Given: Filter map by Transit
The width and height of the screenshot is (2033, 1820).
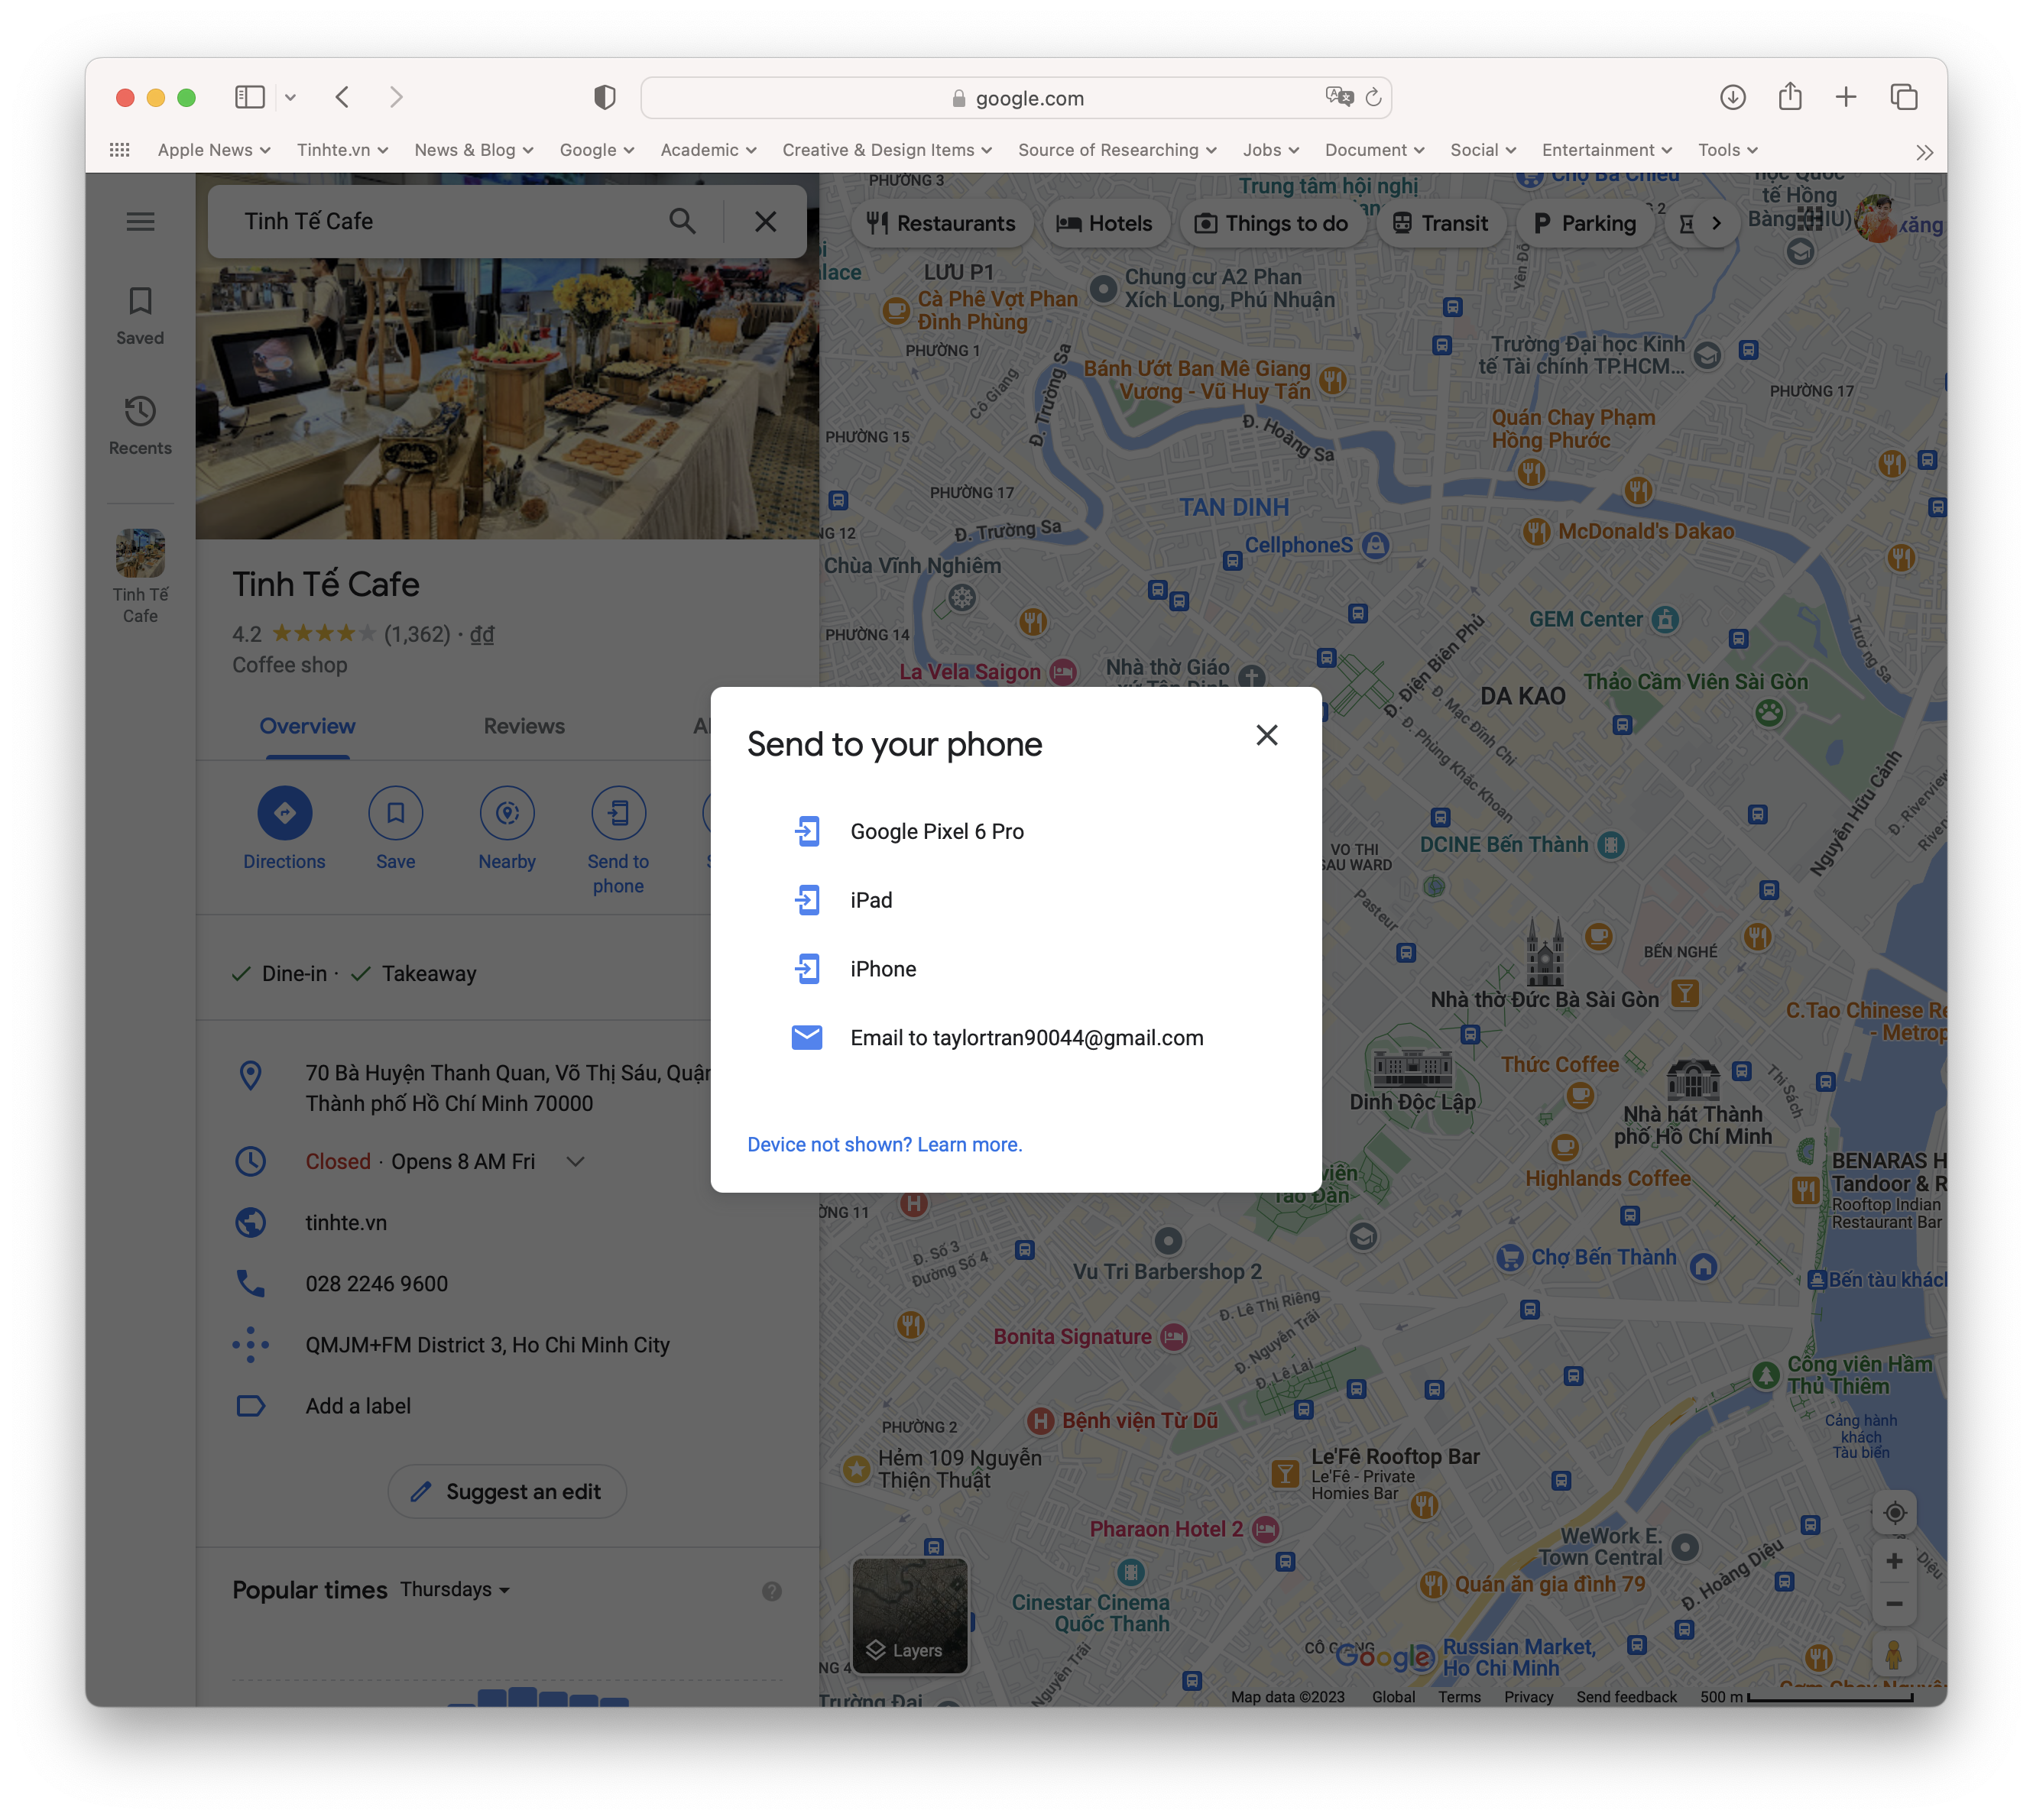Looking at the screenshot, I should tap(1441, 223).
